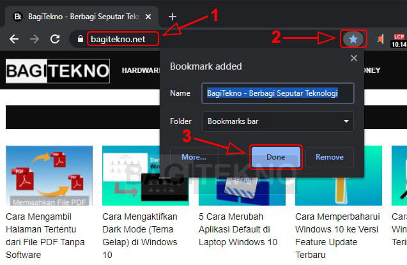Open article Cara Mengambil Halaman Tertentu
This screenshot has height=265, width=407.
pos(45,236)
